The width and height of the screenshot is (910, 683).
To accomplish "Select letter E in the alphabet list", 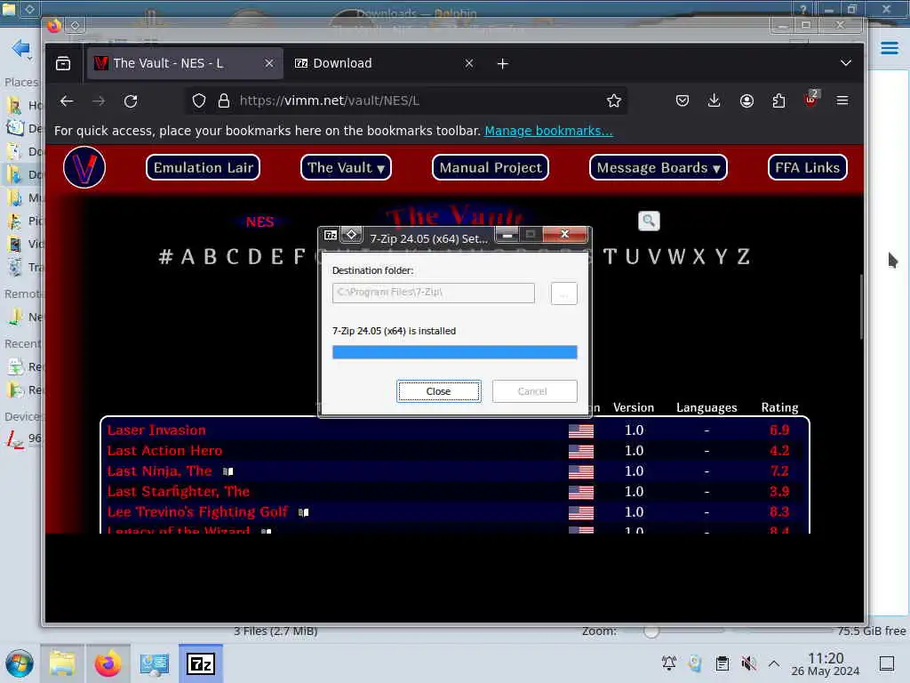I will click(x=277, y=256).
